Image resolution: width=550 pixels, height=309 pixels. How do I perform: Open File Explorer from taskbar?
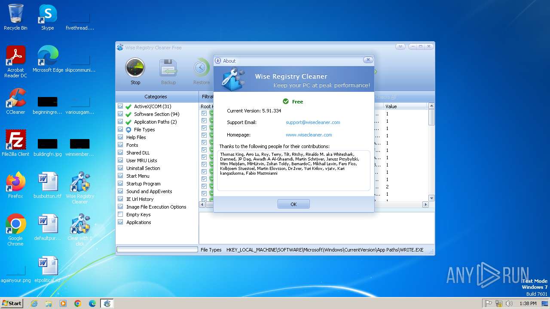(49, 303)
